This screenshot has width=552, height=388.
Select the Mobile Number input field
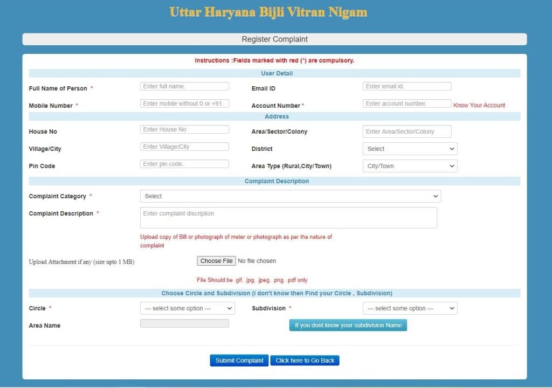[x=184, y=103]
